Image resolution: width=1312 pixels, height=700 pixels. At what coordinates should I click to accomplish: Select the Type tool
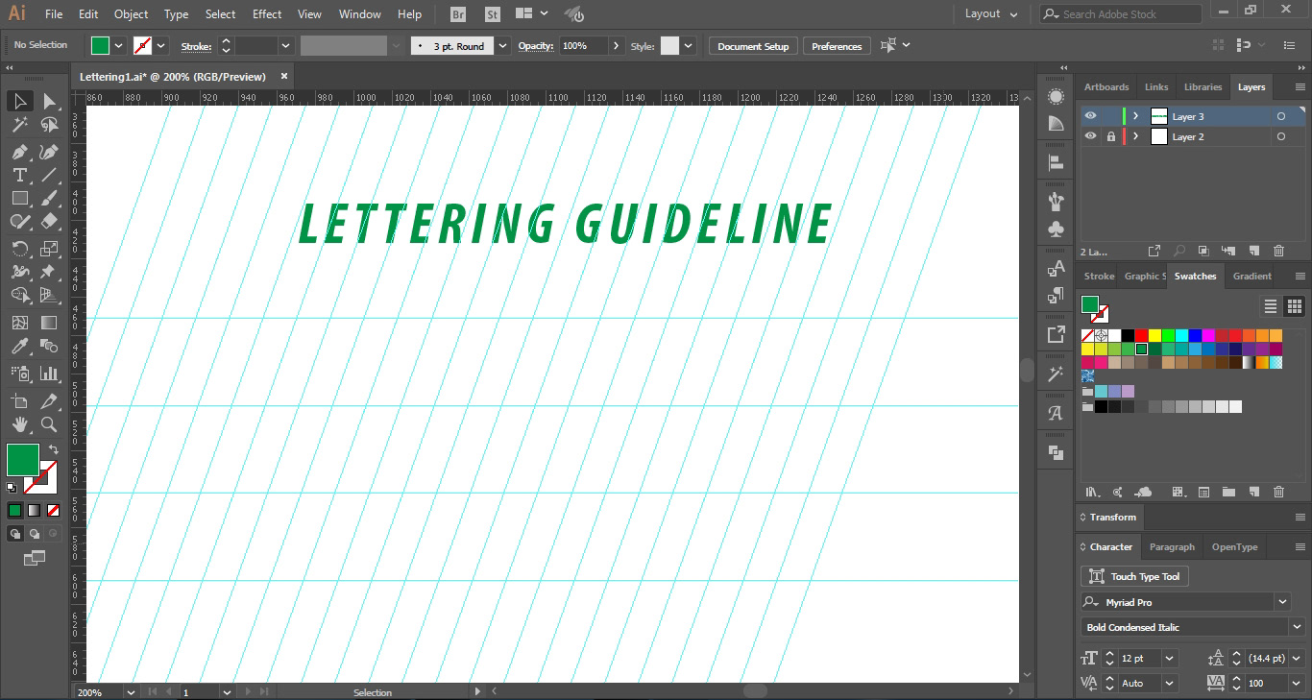pyautogui.click(x=19, y=175)
